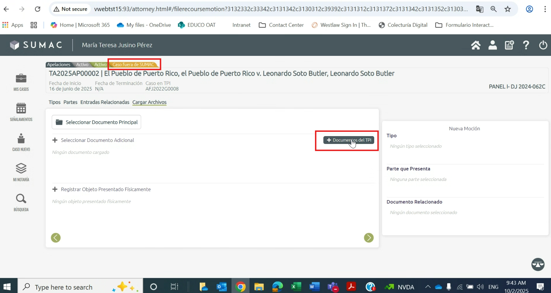Open the user profile icon in header
The image size is (551, 293).
pos(492,45)
